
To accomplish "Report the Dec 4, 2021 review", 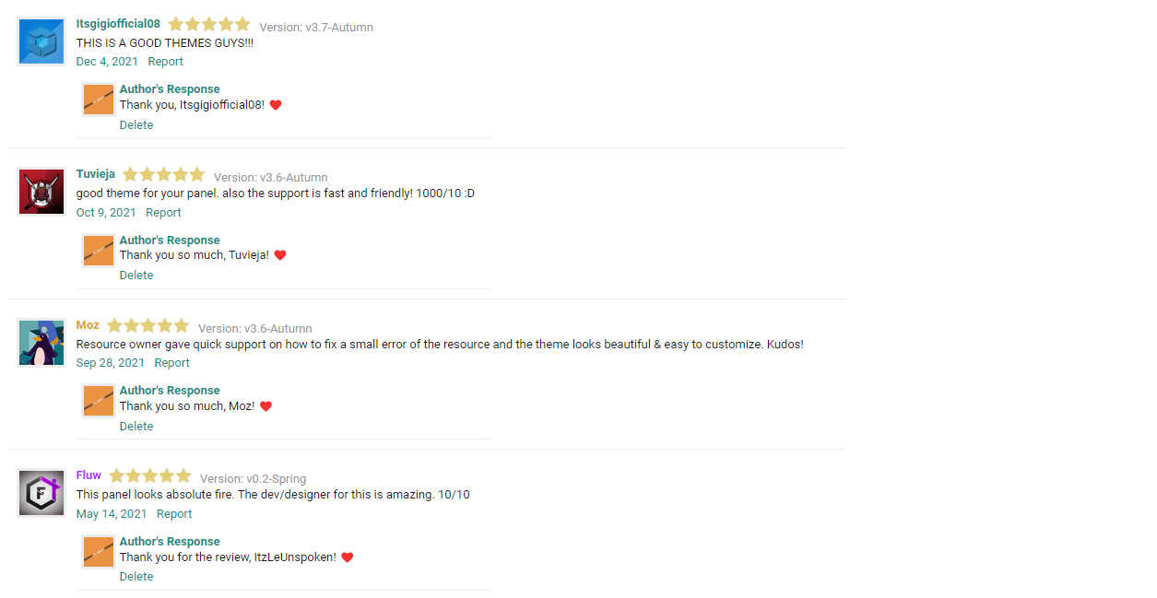I will [166, 62].
